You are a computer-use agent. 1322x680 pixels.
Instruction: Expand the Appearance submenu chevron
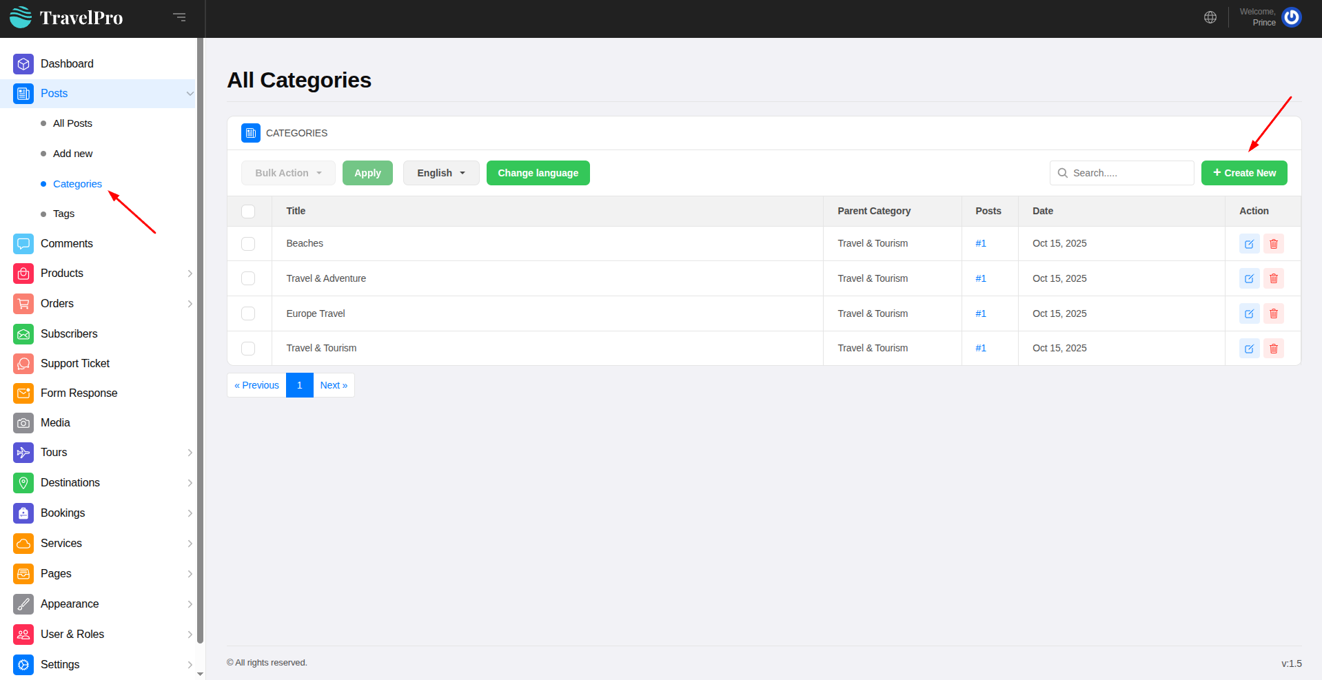point(190,604)
